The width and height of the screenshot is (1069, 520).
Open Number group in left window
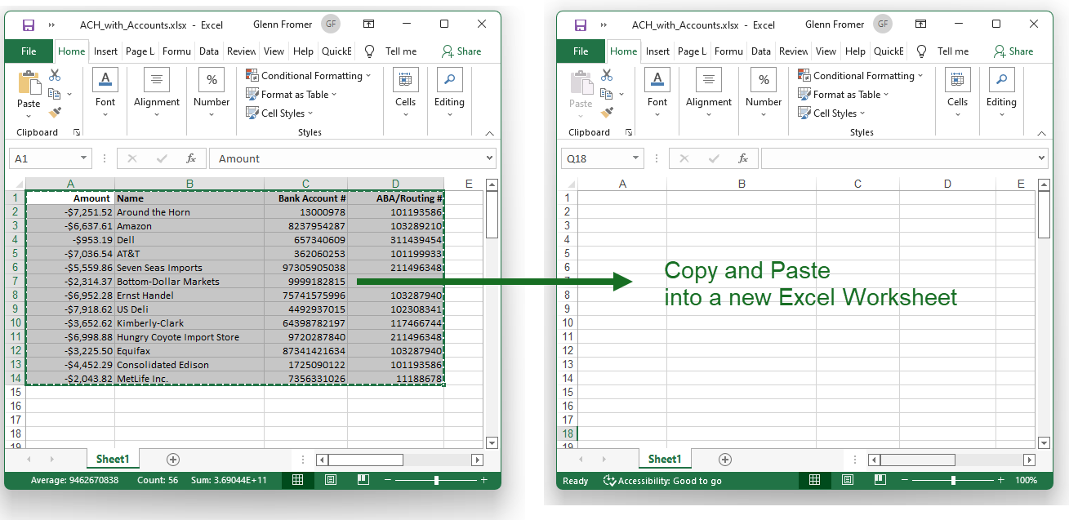212,93
